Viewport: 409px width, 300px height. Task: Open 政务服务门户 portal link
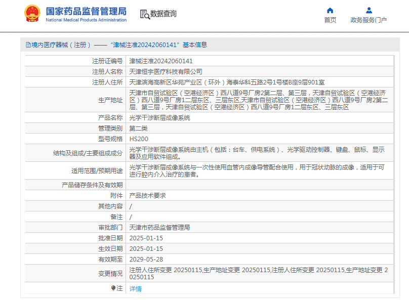point(369,20)
